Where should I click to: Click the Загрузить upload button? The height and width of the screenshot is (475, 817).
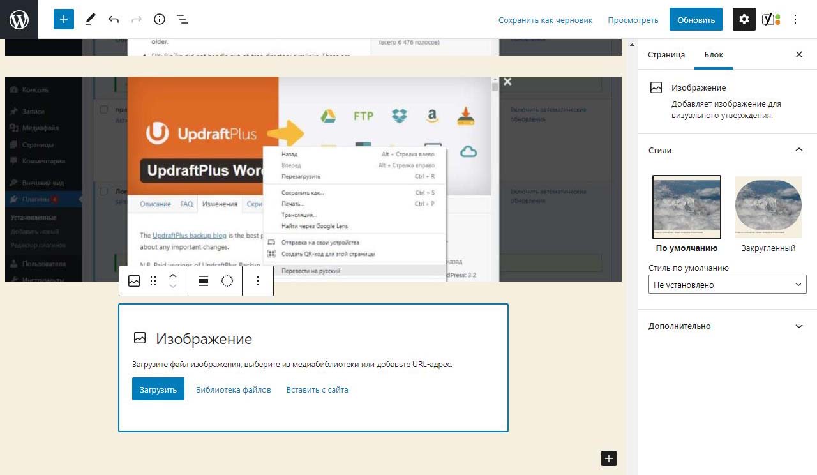tap(158, 389)
